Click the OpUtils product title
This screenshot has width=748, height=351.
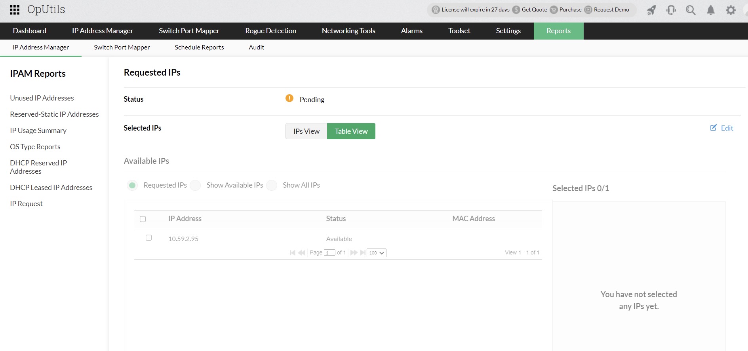(46, 10)
